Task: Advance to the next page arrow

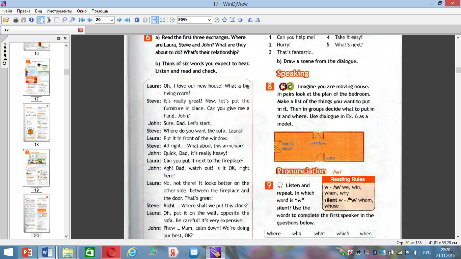Action: pos(119,20)
